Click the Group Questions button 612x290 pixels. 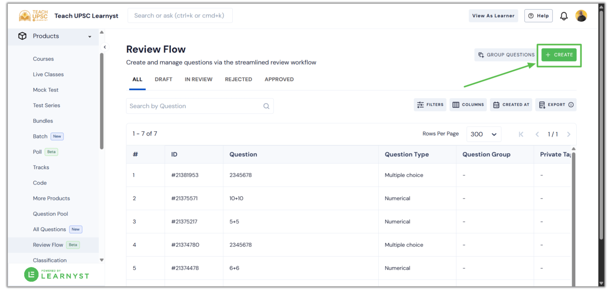[x=506, y=55]
